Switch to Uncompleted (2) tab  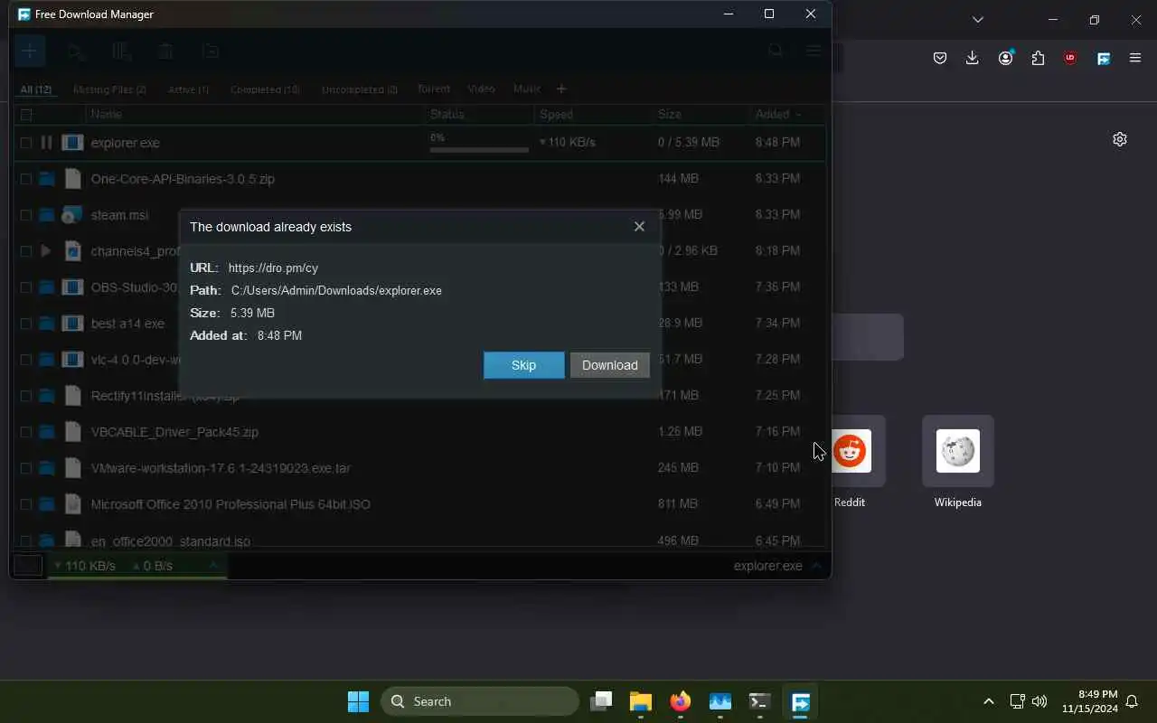(x=360, y=89)
